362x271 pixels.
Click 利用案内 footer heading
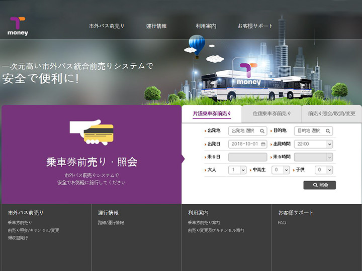point(198,213)
